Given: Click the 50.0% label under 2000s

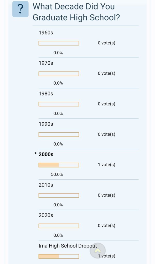Looking at the screenshot, I should pos(57,174).
